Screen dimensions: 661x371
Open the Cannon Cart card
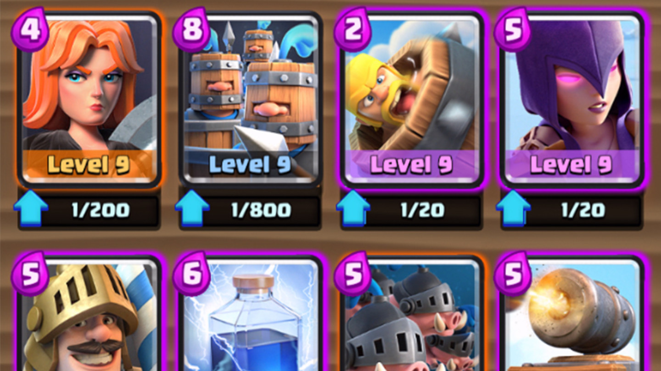(x=572, y=314)
